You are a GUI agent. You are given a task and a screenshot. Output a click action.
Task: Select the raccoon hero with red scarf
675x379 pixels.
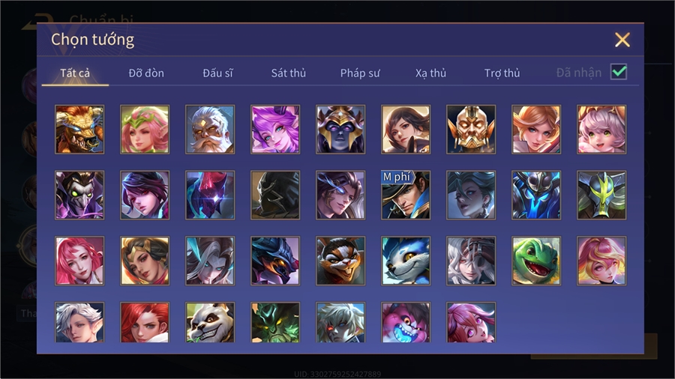[340, 261]
